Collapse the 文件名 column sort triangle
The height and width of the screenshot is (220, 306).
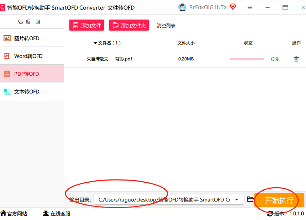tap(95, 43)
